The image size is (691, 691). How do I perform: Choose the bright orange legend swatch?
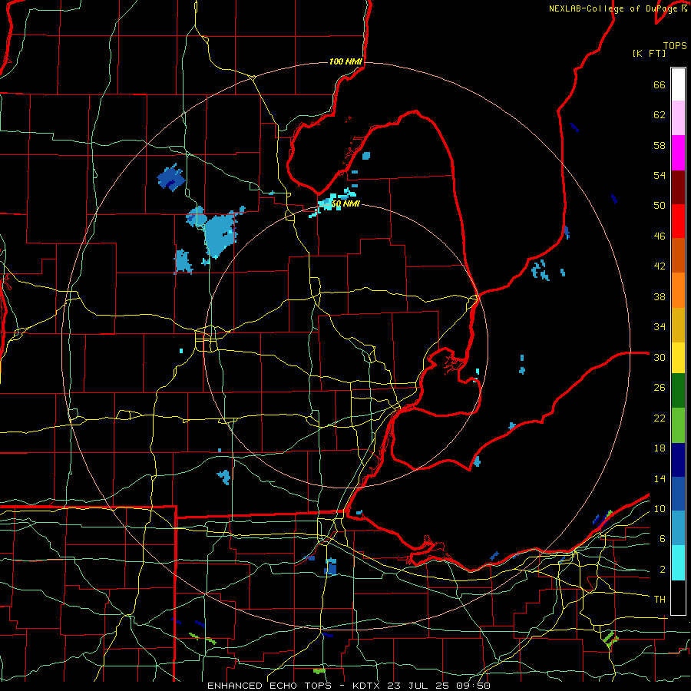tap(678, 289)
